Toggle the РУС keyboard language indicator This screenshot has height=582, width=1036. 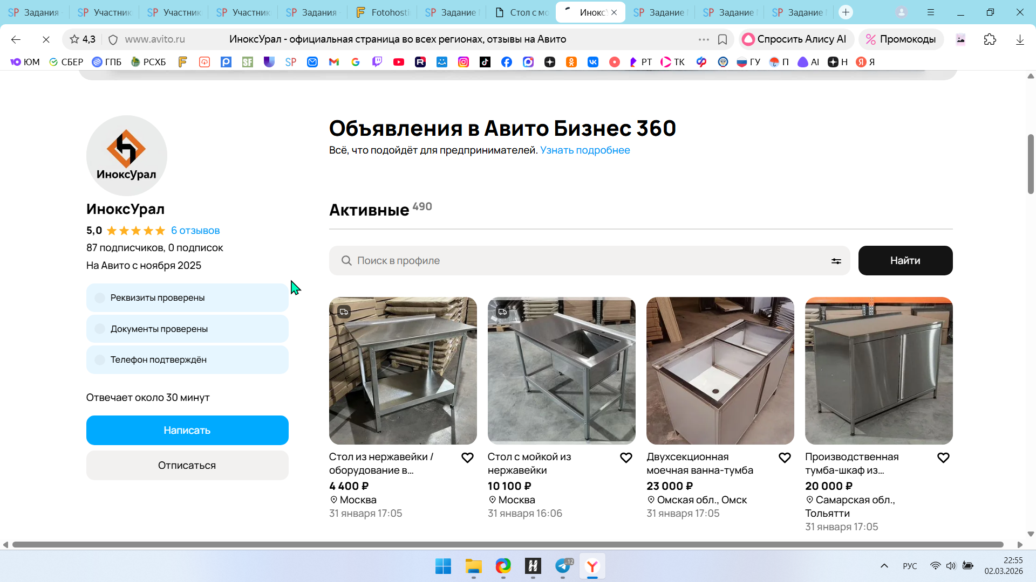tap(910, 566)
